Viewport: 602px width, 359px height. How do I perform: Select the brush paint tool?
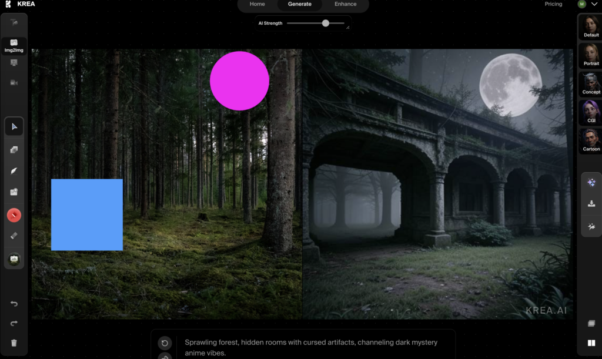[14, 170]
